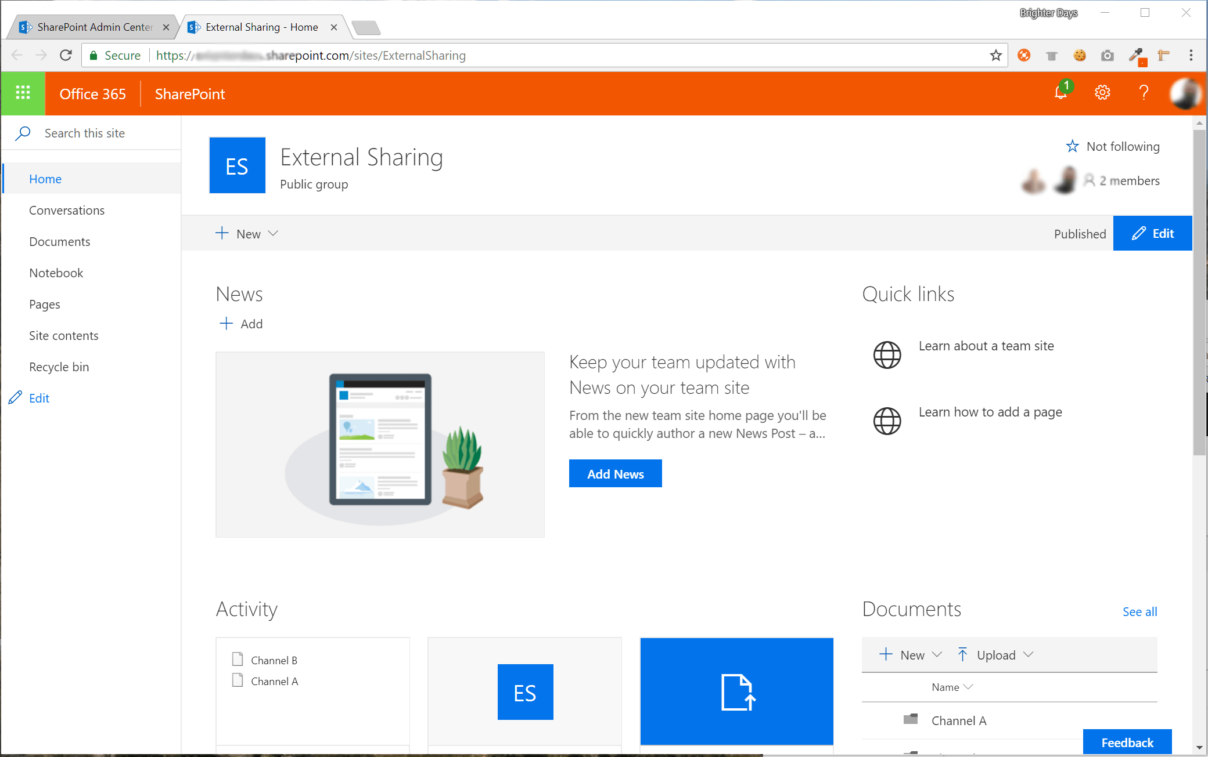Open Conversations in the left navigation
Viewport: 1208px width, 757px height.
point(67,210)
